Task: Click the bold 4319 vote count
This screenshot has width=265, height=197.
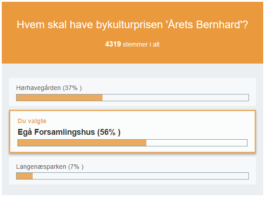Action: click(113, 44)
